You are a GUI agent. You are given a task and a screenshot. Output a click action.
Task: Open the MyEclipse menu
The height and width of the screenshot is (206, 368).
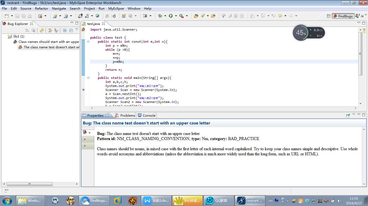coord(116,9)
